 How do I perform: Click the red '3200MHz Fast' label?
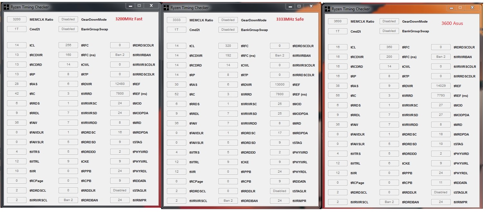pyautogui.click(x=129, y=19)
